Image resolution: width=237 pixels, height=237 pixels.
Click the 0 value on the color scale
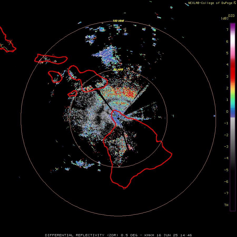[227, 112]
